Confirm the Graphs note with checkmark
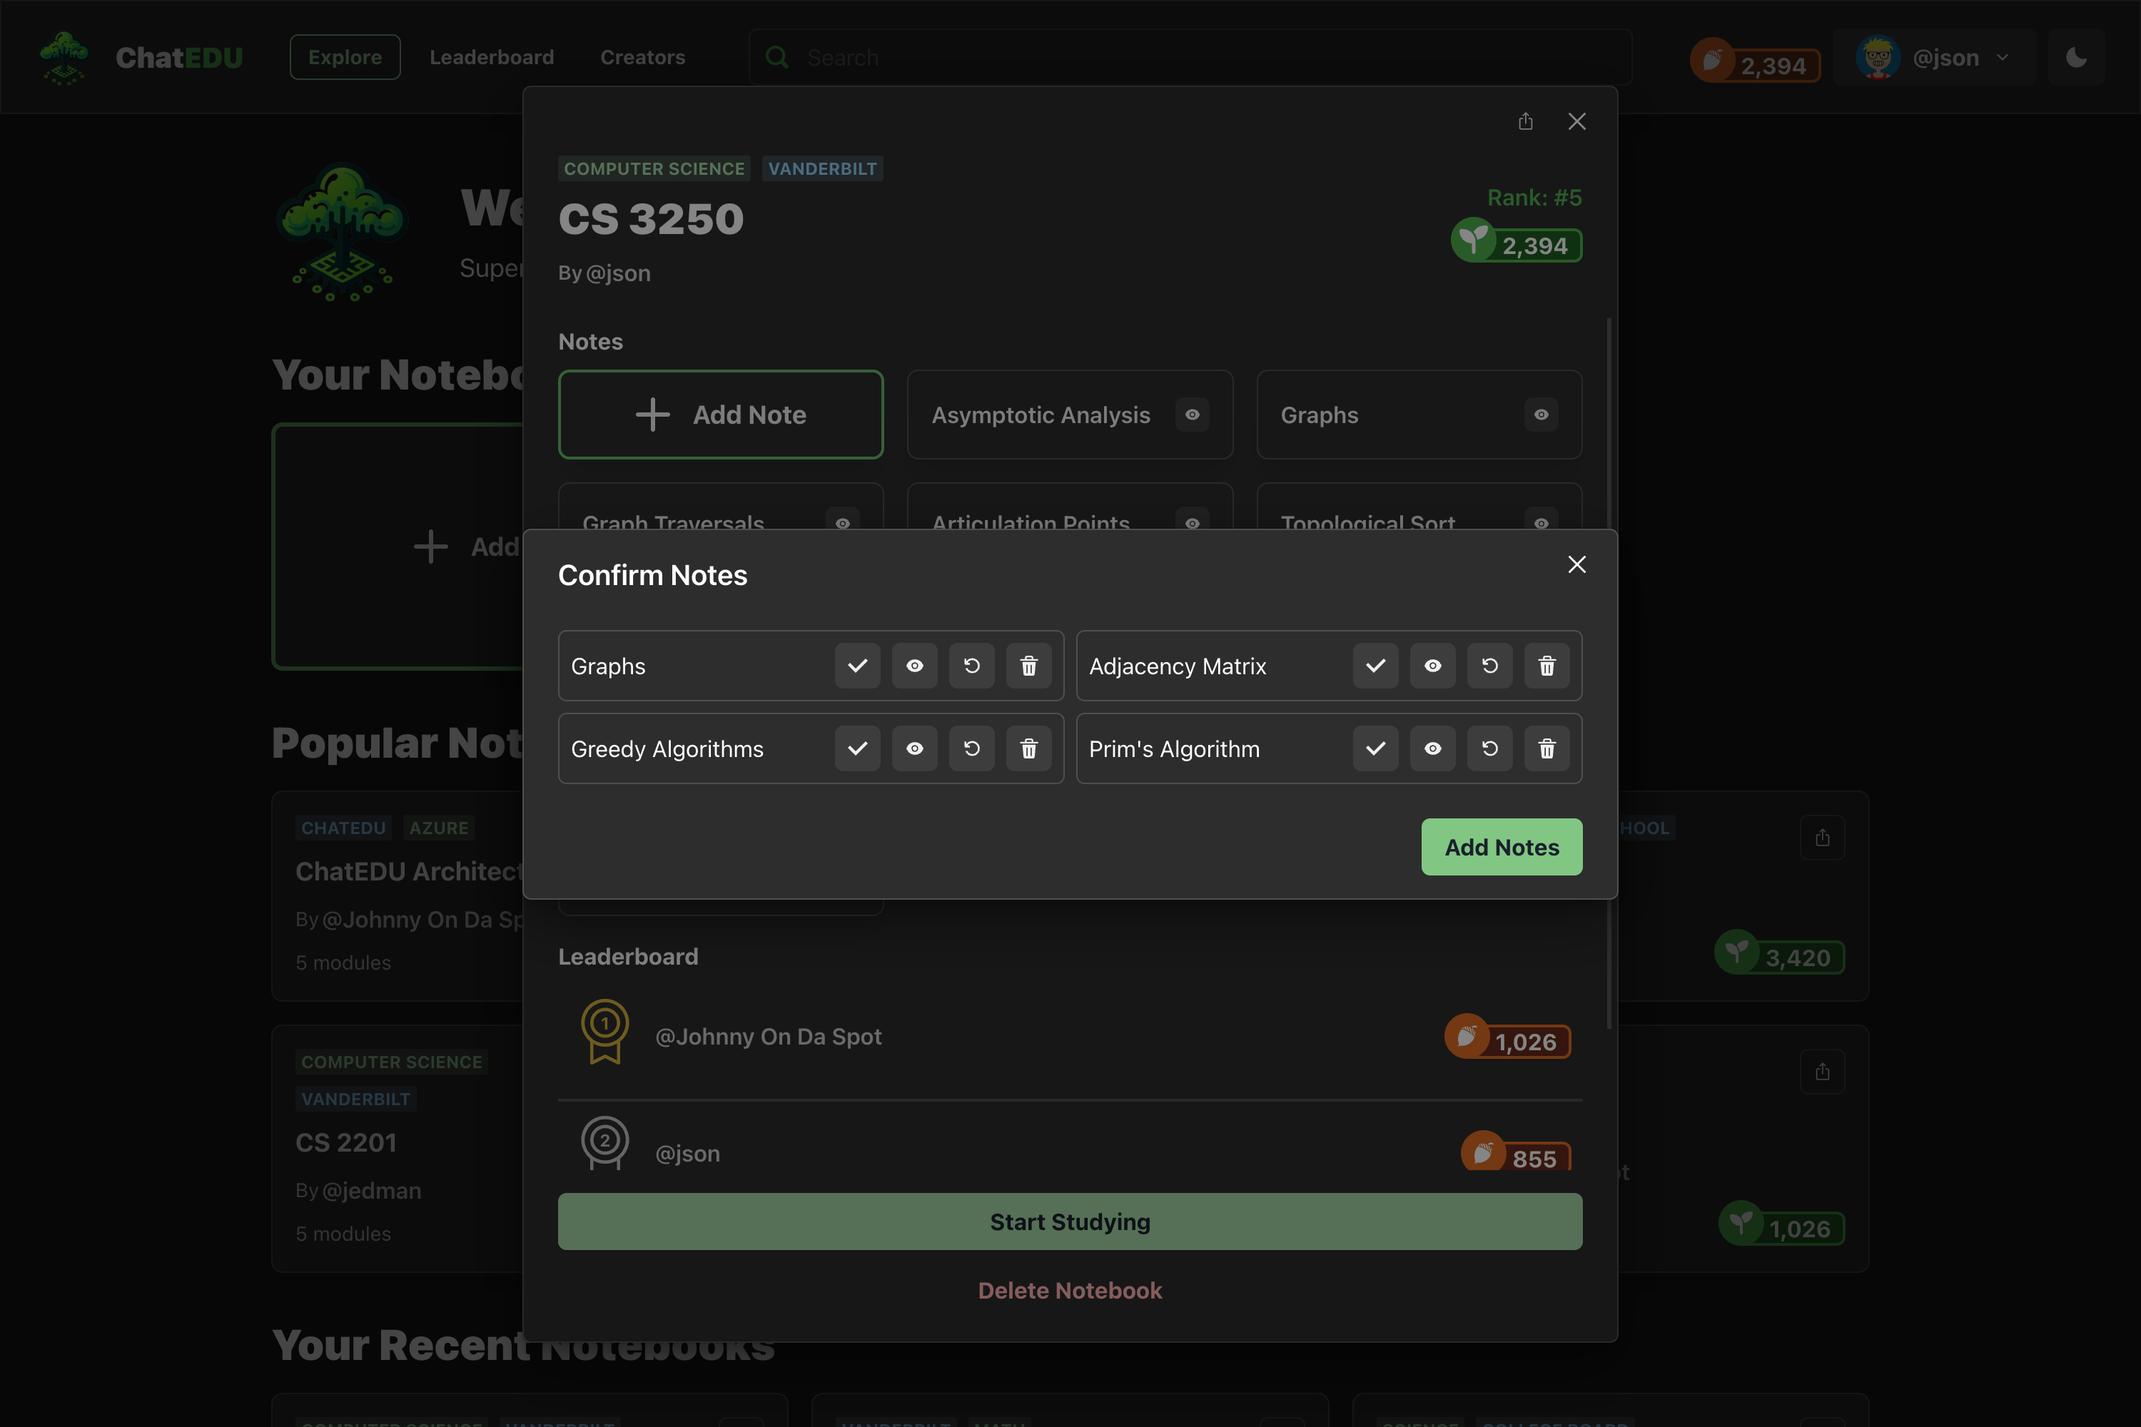 coord(856,666)
